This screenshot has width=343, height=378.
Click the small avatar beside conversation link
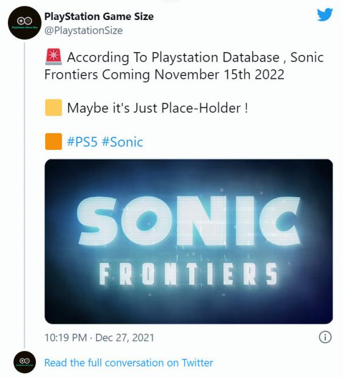[x=24, y=363]
